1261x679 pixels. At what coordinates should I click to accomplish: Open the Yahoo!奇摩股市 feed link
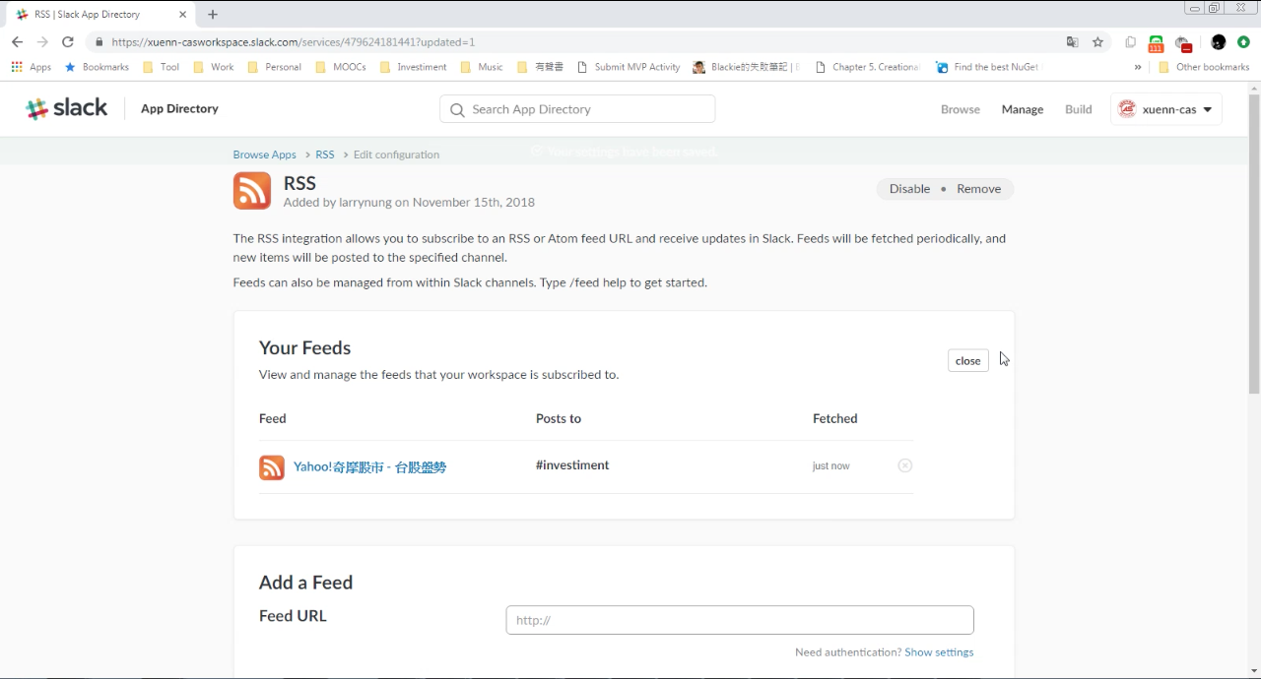click(x=369, y=467)
